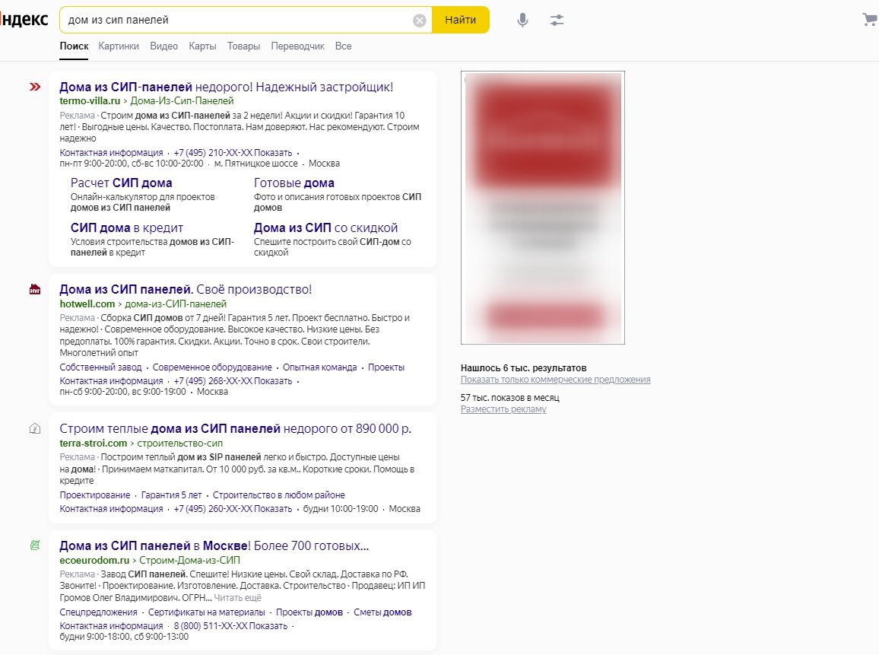Viewport: 879px width, 655px height.
Task: Open the Дома-Из-Сип-Панелей breadcrumb path
Action: (182, 101)
